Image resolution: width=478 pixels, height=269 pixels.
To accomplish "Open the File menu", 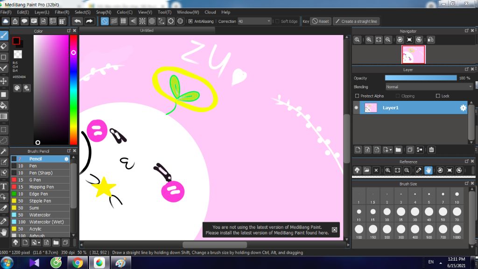I will point(6,12).
